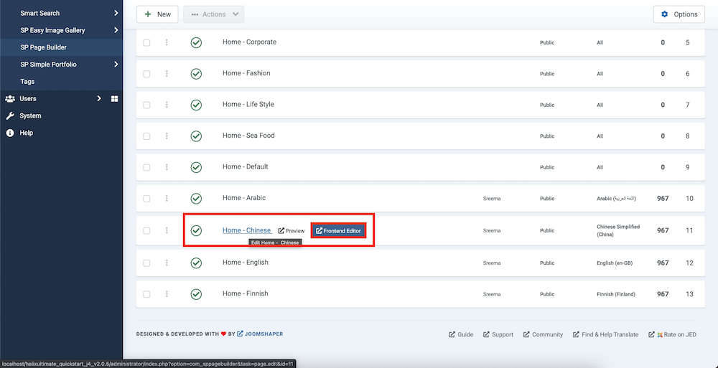
Task: Grab drag handle of Home - Arabic row
Action: coord(167,198)
